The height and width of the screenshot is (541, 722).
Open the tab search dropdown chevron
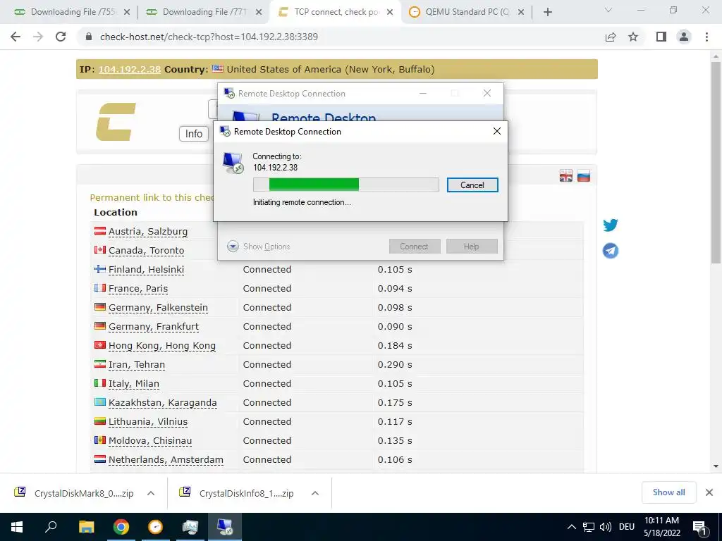(x=608, y=10)
